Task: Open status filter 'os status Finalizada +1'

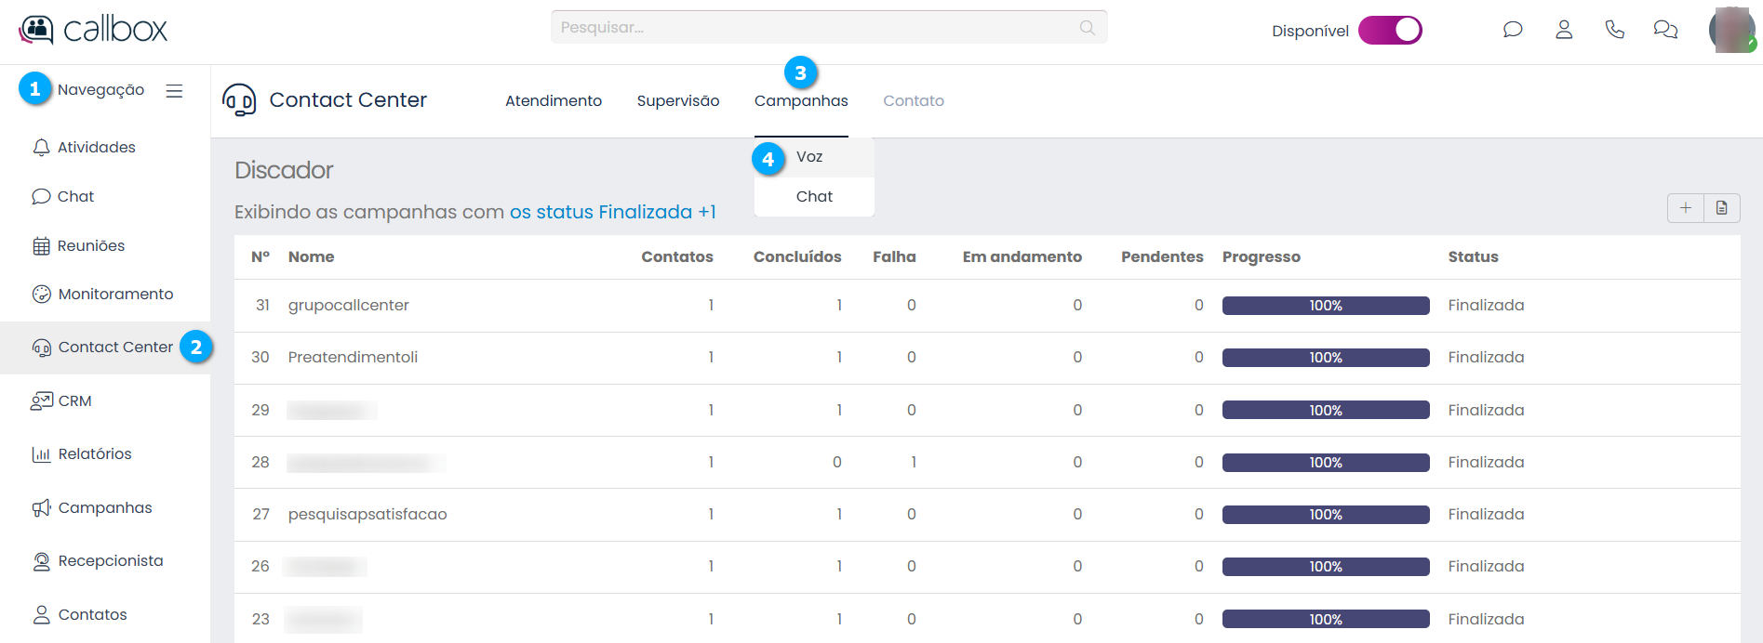Action: (612, 212)
